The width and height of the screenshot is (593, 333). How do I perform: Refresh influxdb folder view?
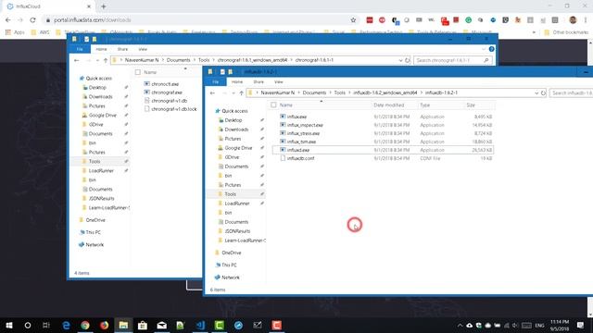click(543, 92)
